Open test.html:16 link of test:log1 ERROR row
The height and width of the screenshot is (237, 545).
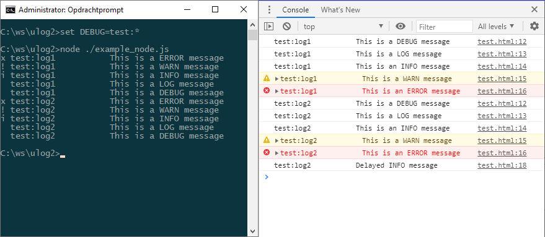(502, 91)
